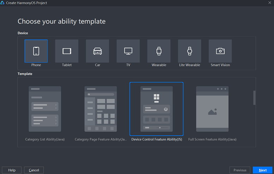Click the "Category Page Feature Ability(Ja..." label
This screenshot has width=274, height=174.
pos(101,139)
